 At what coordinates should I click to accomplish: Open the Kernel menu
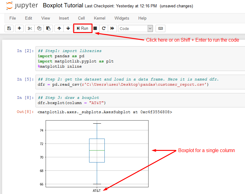(100, 18)
